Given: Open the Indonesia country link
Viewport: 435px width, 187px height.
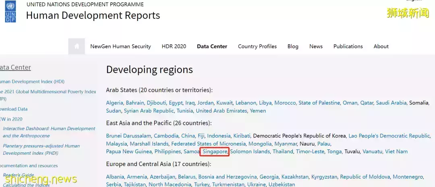Looking at the screenshot, I should click(219, 136).
